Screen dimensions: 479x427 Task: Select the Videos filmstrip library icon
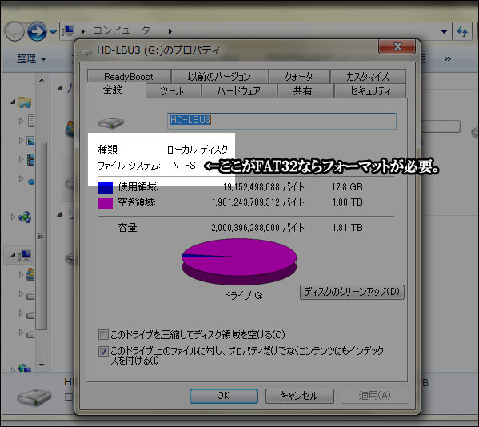click(30, 159)
